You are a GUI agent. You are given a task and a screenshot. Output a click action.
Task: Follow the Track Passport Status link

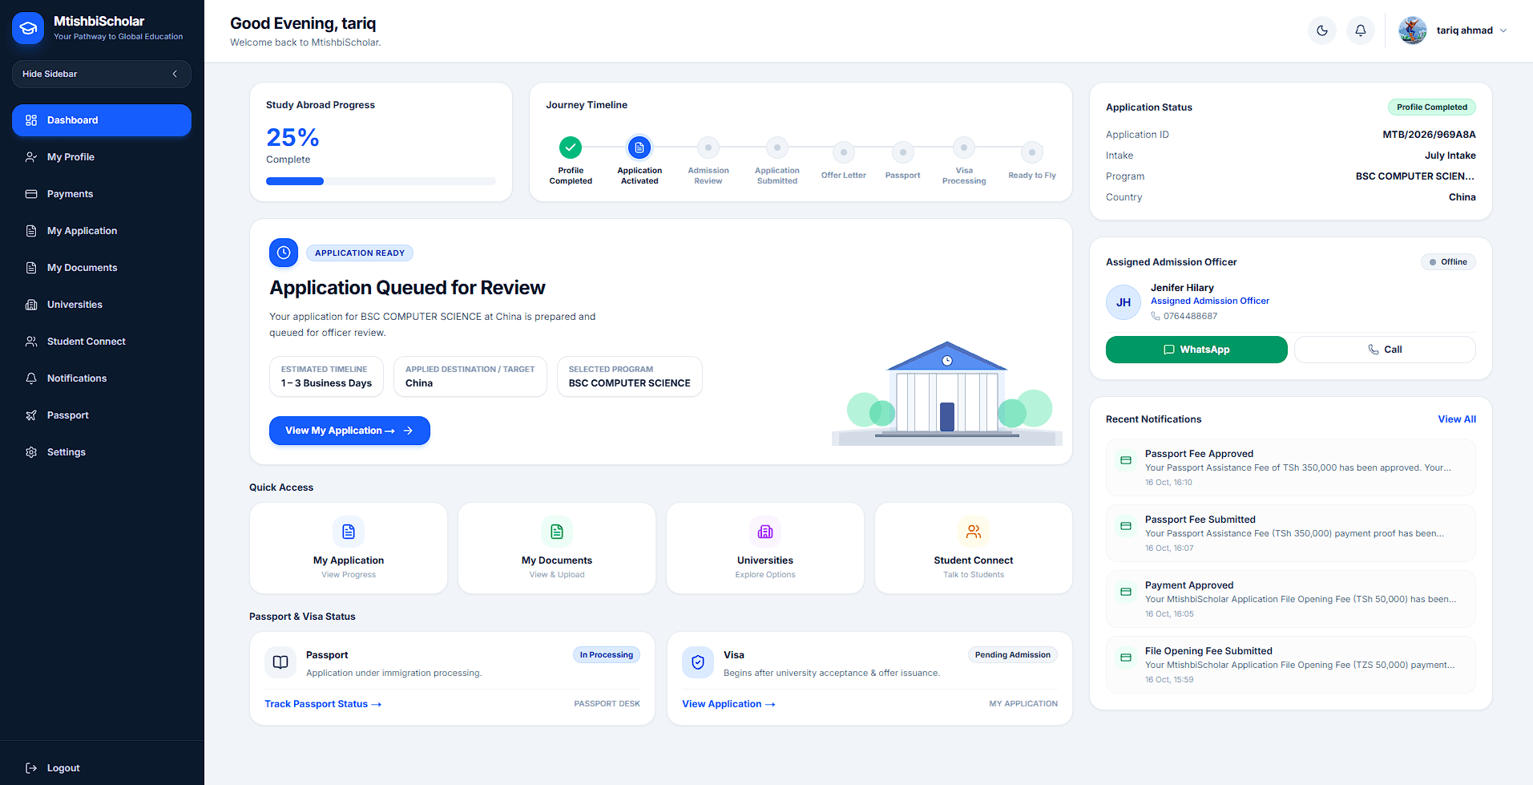point(323,704)
